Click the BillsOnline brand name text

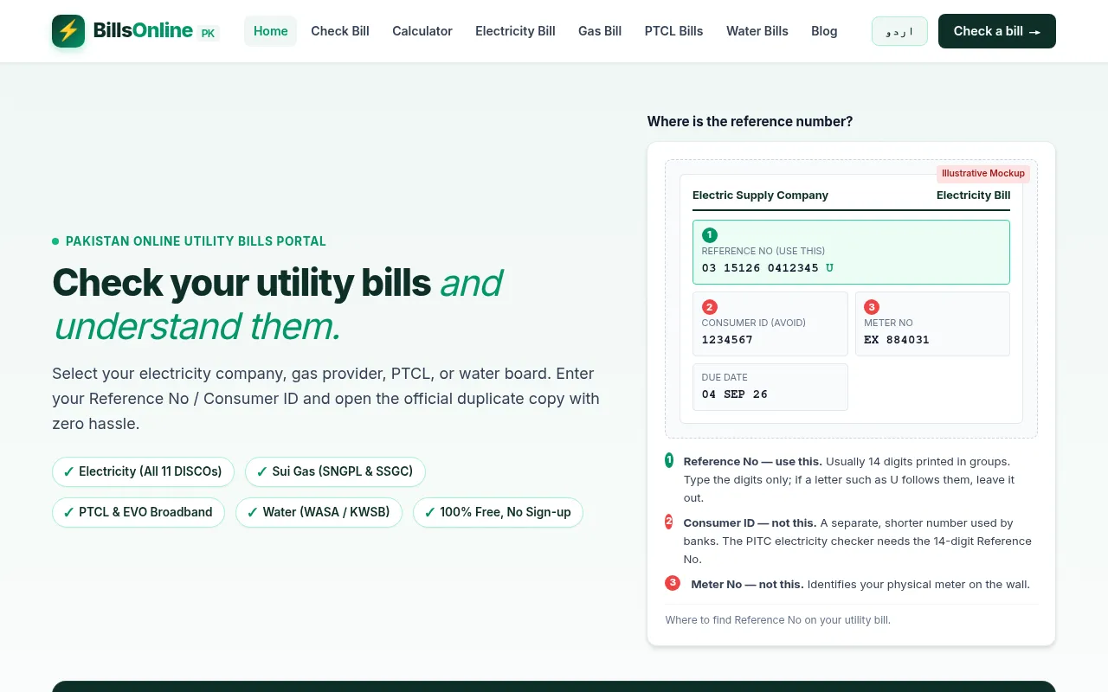(143, 30)
